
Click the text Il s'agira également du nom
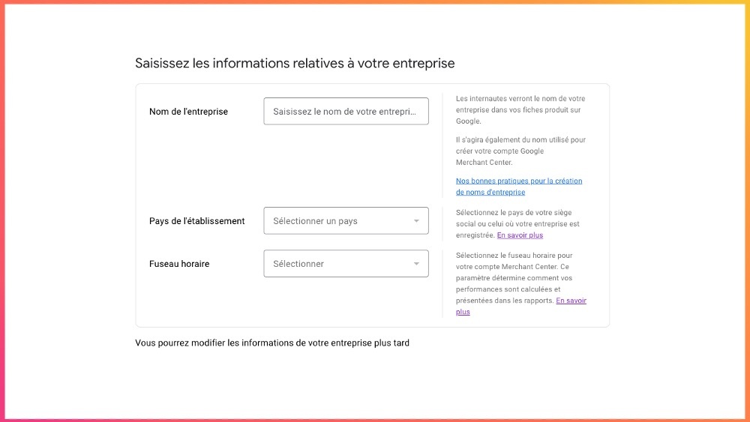coord(520,151)
